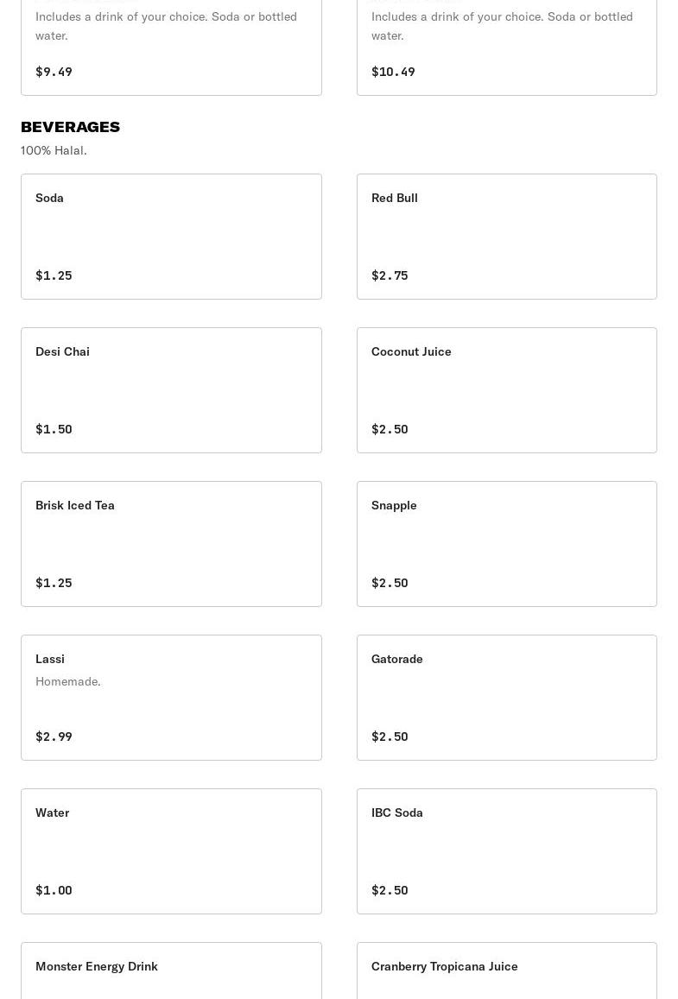Viewport: 678px width, 999px height.
Task: Open the Cranberry Tropicana Juice card
Action: coord(506,971)
